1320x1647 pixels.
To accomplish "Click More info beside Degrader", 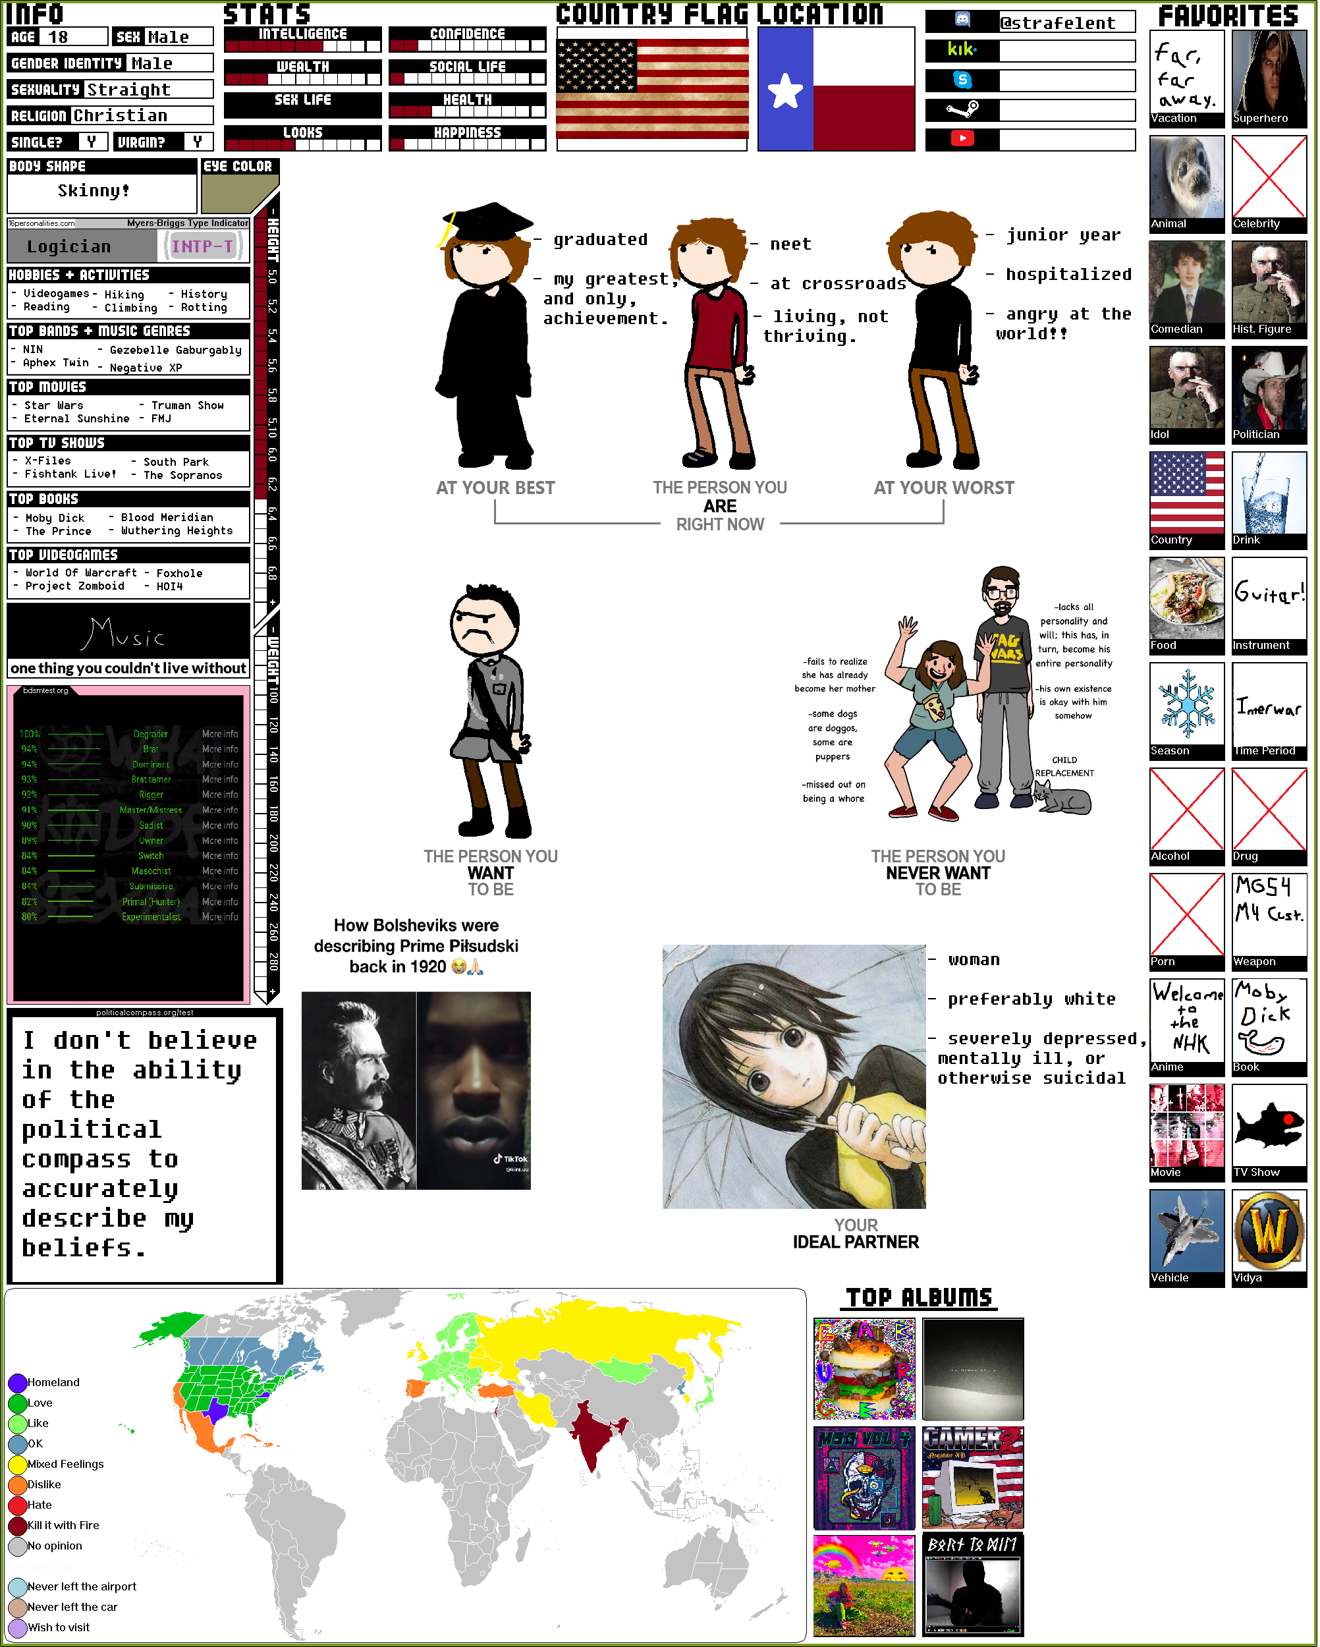I will click(220, 734).
